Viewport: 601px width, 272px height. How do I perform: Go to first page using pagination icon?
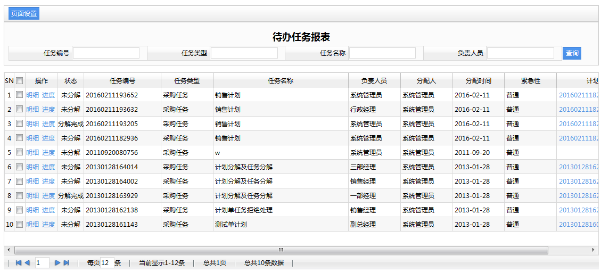pos(19,263)
